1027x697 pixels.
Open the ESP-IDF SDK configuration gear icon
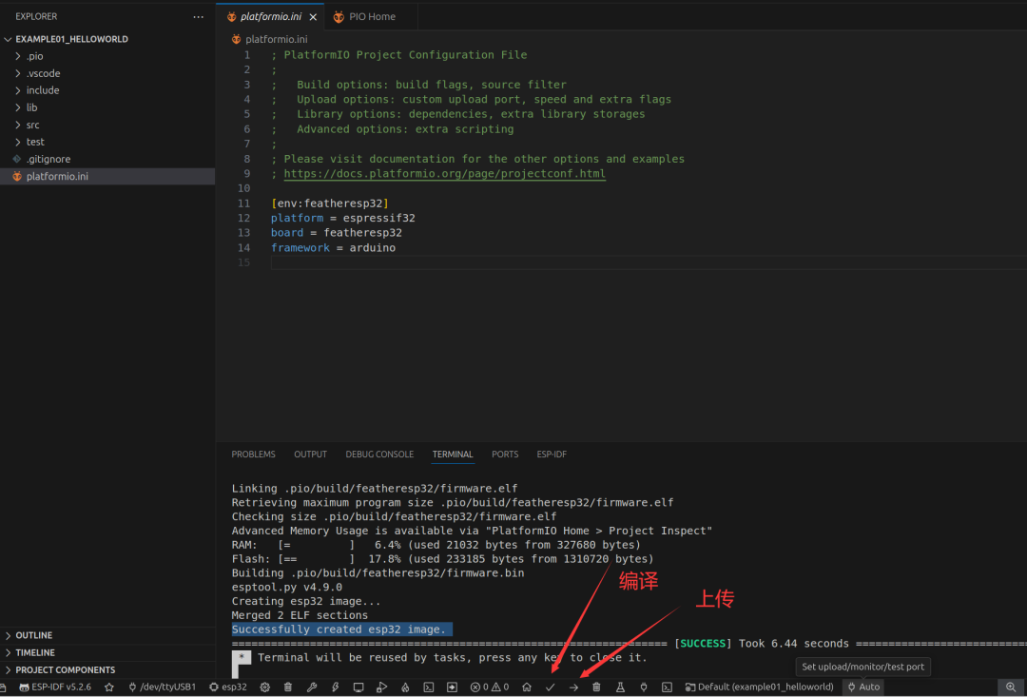(264, 687)
